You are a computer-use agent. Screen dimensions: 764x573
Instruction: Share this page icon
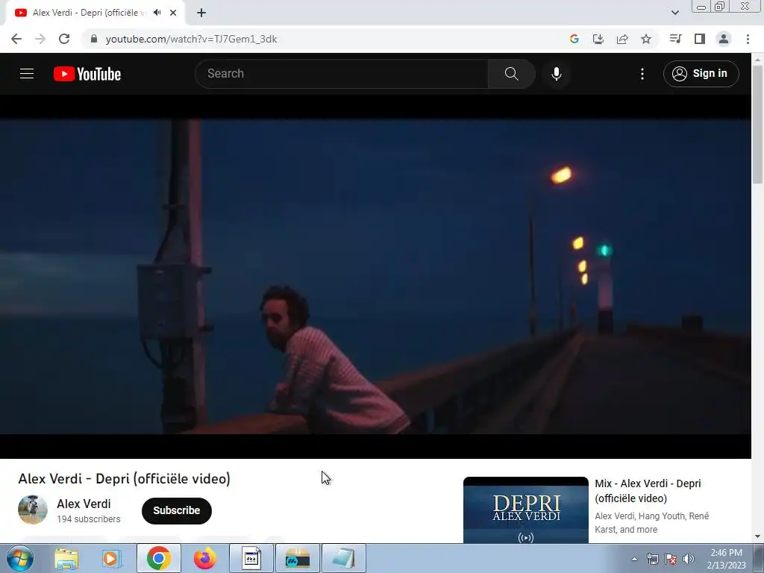(x=622, y=39)
